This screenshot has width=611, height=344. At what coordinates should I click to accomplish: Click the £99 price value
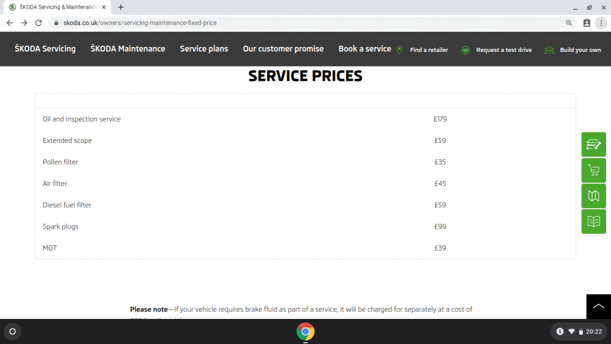(x=441, y=227)
